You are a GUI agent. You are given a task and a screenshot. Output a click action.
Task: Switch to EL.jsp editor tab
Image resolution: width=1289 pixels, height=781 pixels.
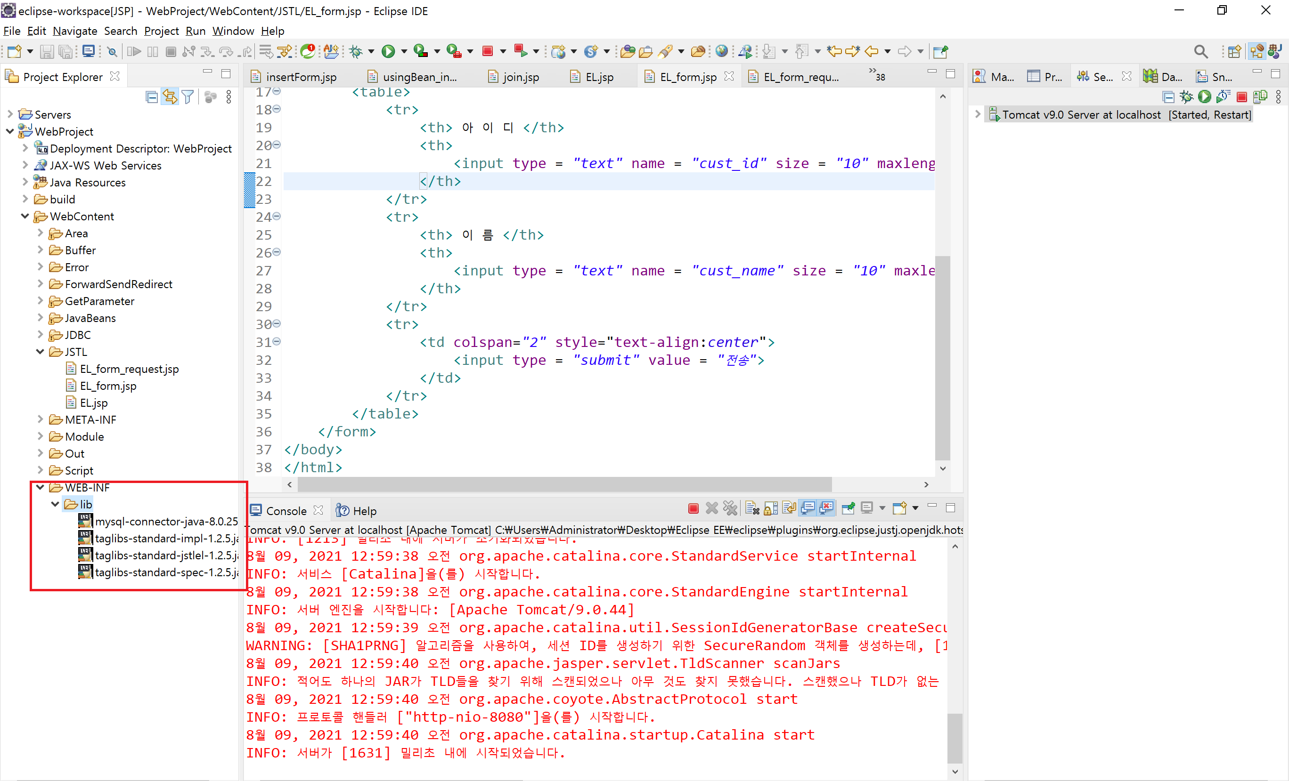click(598, 77)
